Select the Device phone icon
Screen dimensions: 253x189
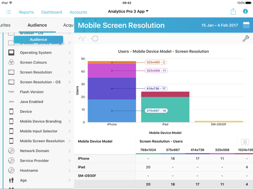tap(11, 111)
